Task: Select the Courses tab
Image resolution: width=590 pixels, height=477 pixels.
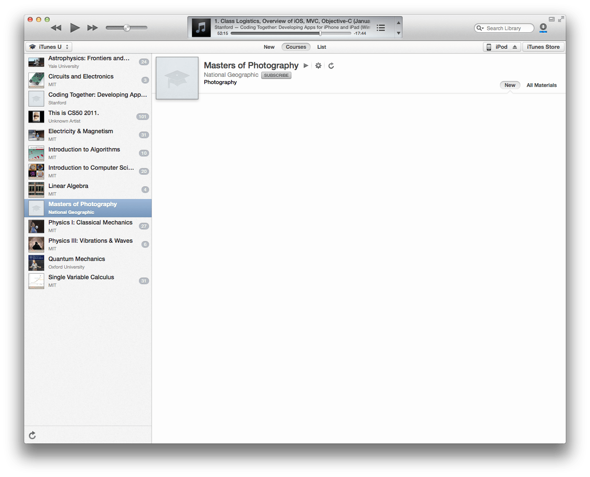Action: pyautogui.click(x=296, y=47)
